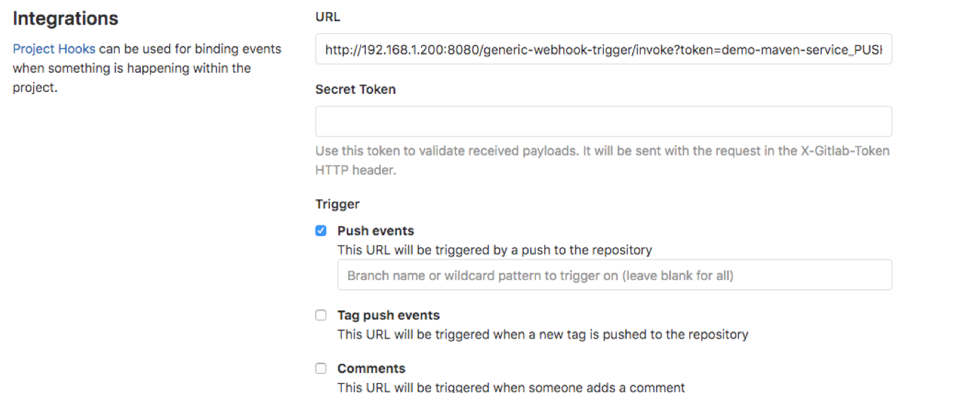Click 'when a new tag is pushed' description
Image resolution: width=964 pixels, height=393 pixels.
click(x=543, y=334)
